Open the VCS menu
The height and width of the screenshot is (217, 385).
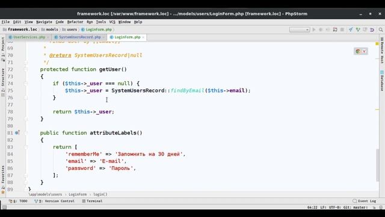[x=112, y=22]
